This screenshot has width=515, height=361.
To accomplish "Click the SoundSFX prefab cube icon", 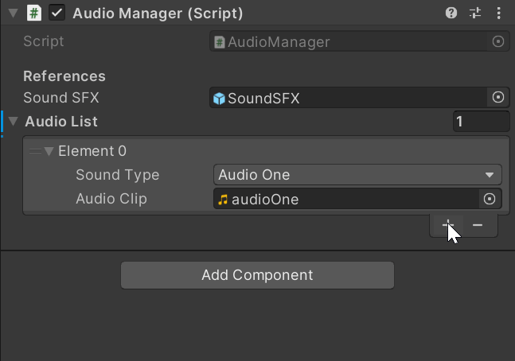I will pyautogui.click(x=219, y=98).
